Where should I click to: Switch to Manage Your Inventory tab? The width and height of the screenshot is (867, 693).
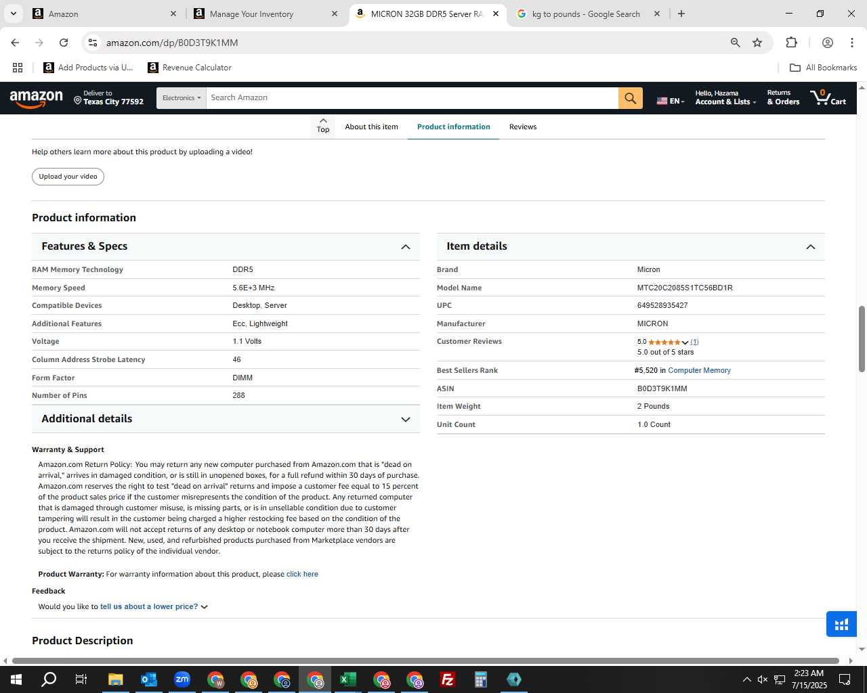266,14
